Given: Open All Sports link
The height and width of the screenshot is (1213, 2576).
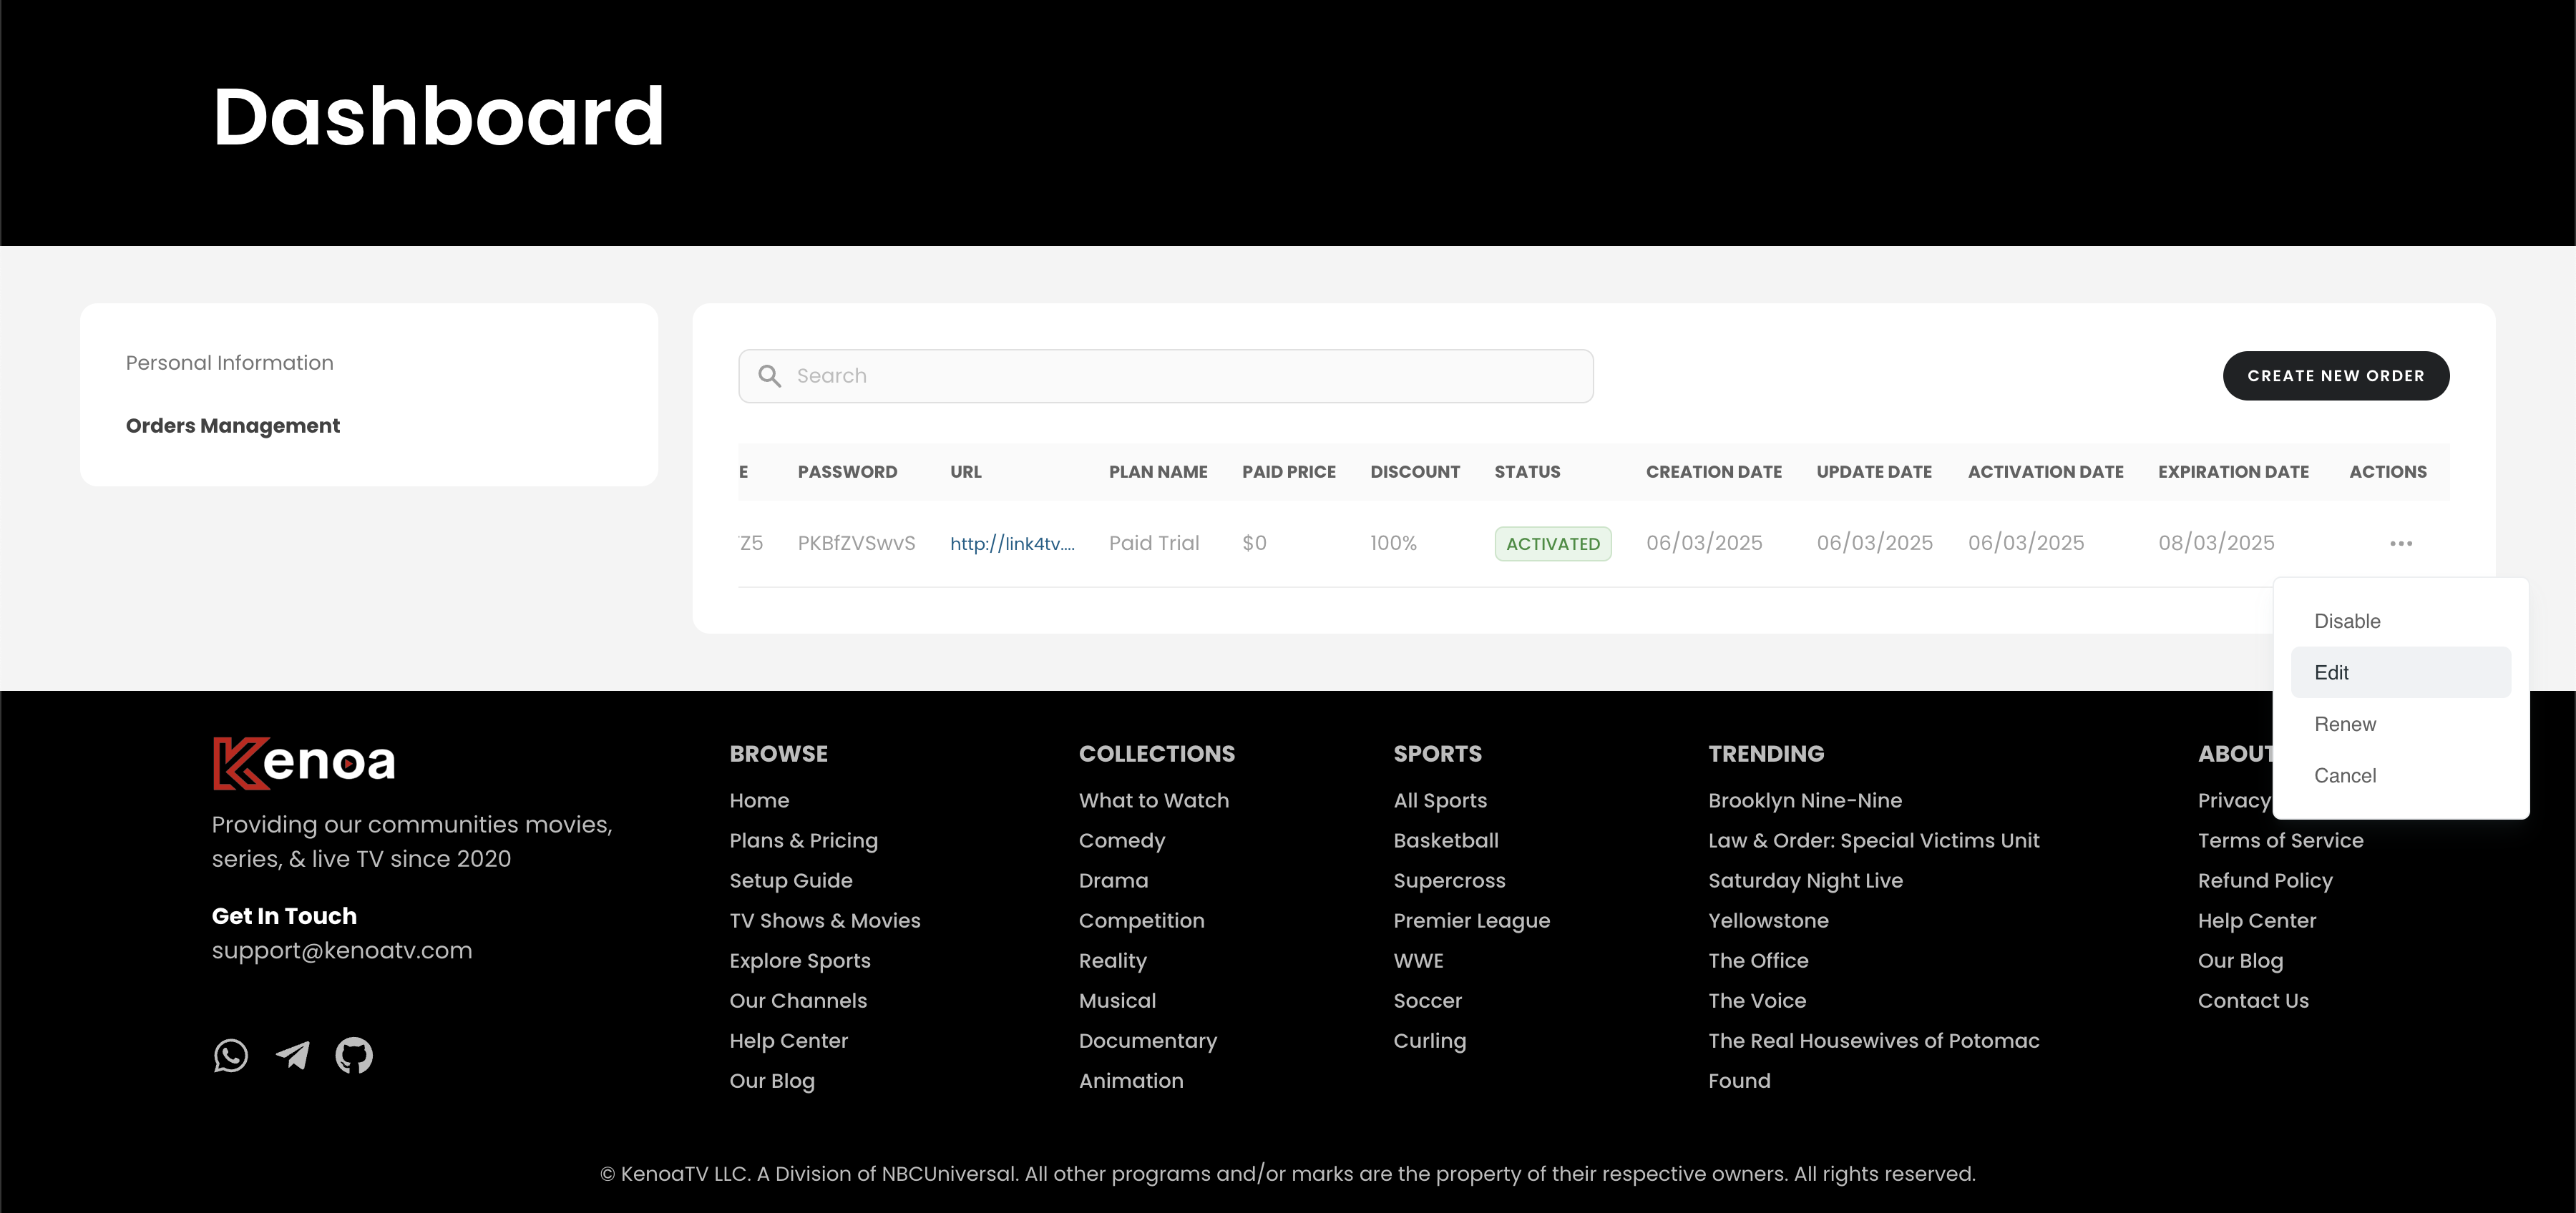Looking at the screenshot, I should [x=1440, y=800].
